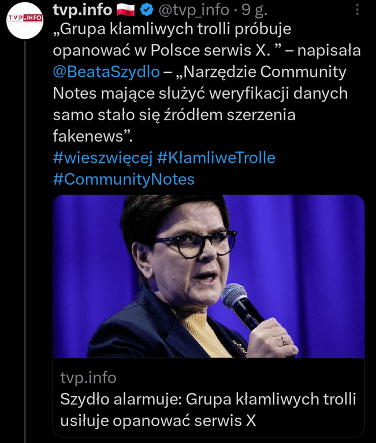
Task: Click the blue verified badge
Action: tap(147, 10)
